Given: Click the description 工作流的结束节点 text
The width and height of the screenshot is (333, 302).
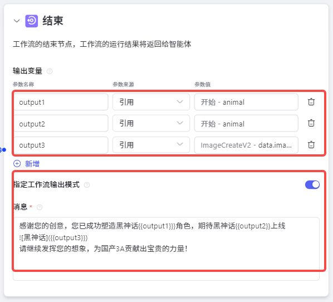Looking at the screenshot, I should coord(102,44).
